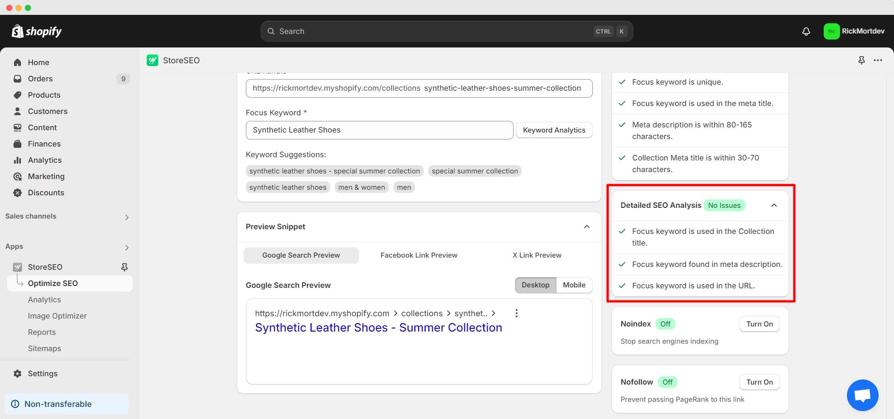Click the search magnifier icon

(x=271, y=31)
